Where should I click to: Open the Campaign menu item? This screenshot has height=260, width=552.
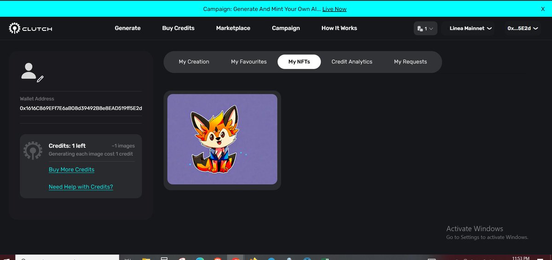pyautogui.click(x=286, y=28)
